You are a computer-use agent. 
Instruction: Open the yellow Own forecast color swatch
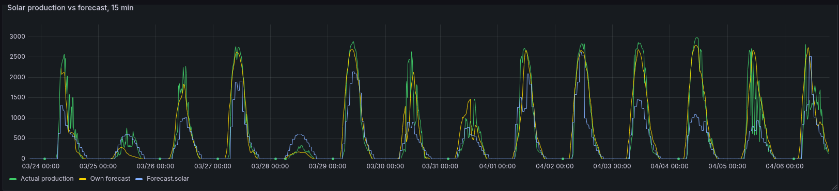pos(83,179)
